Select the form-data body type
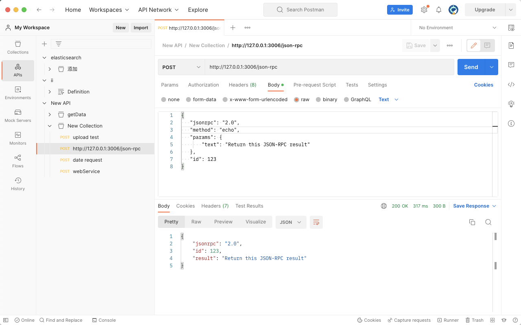 (188, 100)
